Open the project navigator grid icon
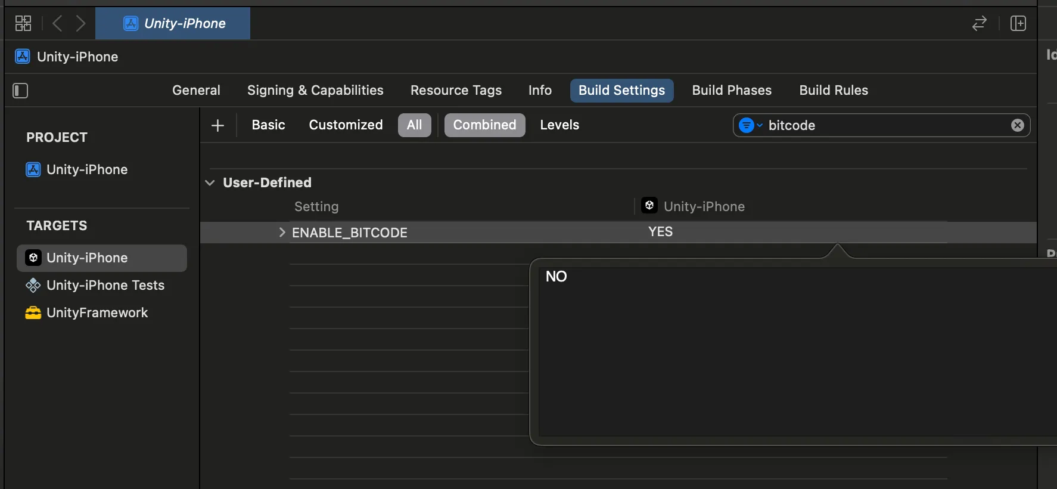The width and height of the screenshot is (1057, 489). pos(23,23)
